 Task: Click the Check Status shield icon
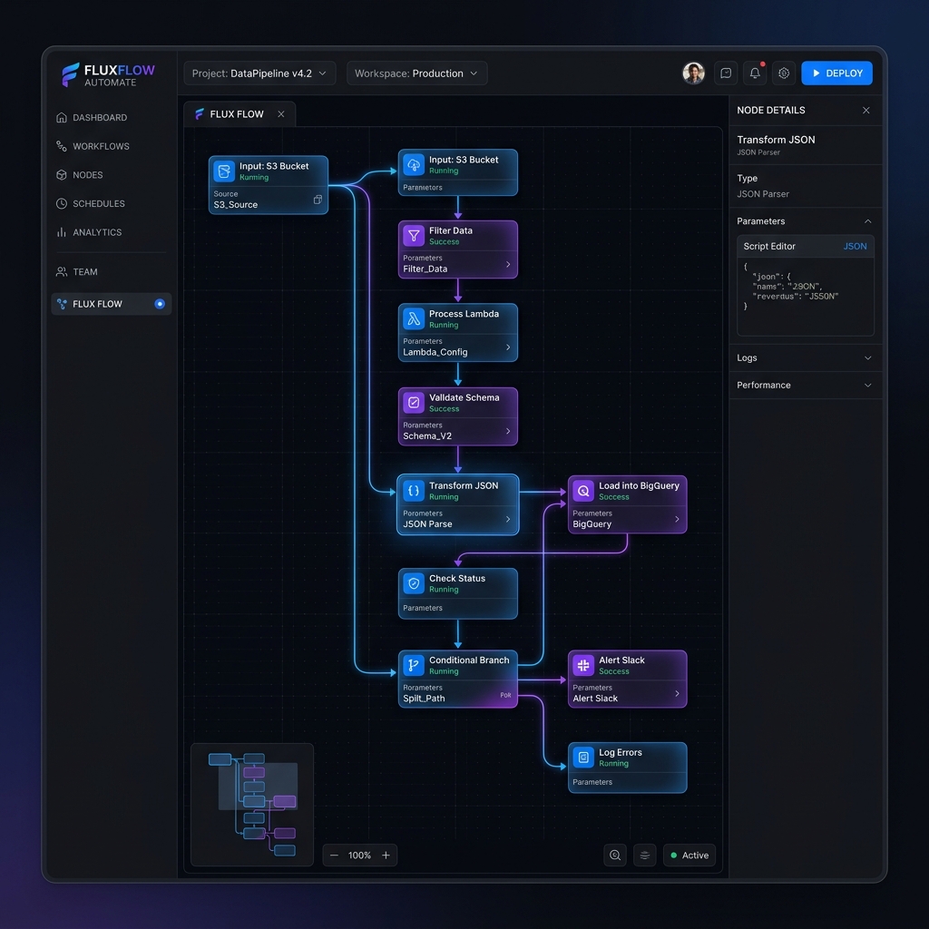pos(414,583)
